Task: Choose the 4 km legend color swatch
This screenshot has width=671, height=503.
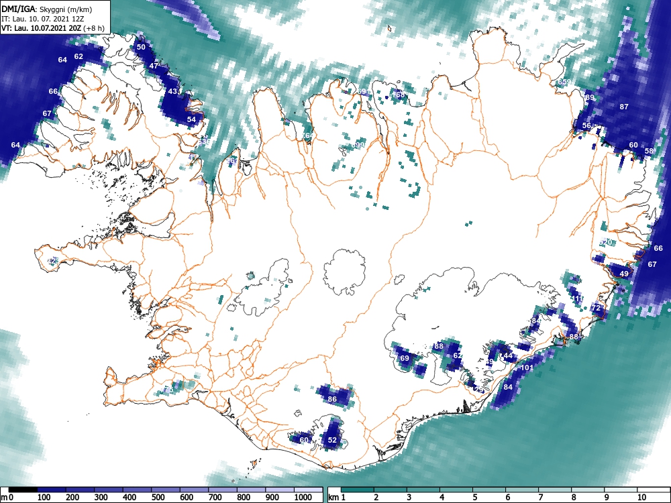Action: 456,490
